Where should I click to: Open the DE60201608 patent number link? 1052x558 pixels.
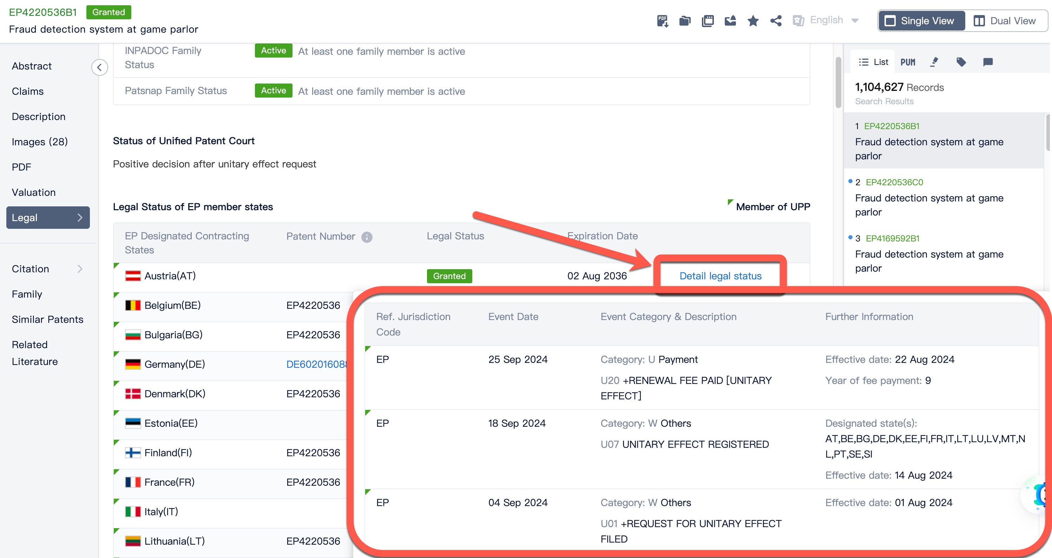point(316,364)
